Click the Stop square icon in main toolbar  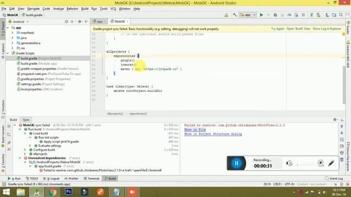point(303,15)
